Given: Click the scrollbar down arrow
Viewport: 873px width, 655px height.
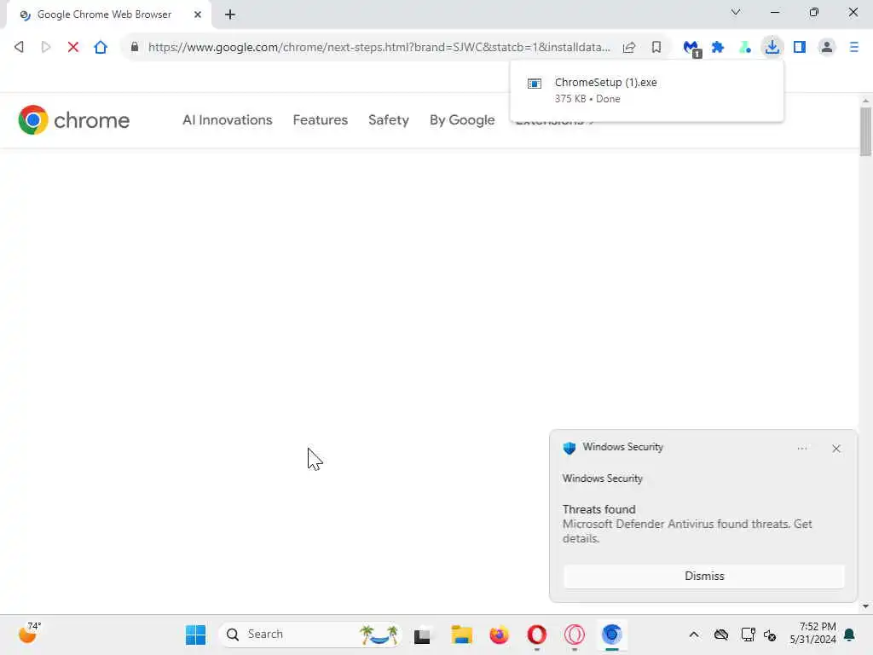Looking at the screenshot, I should tap(865, 606).
